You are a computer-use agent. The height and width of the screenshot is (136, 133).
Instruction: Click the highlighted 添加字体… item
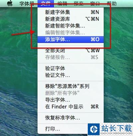pos(71,40)
